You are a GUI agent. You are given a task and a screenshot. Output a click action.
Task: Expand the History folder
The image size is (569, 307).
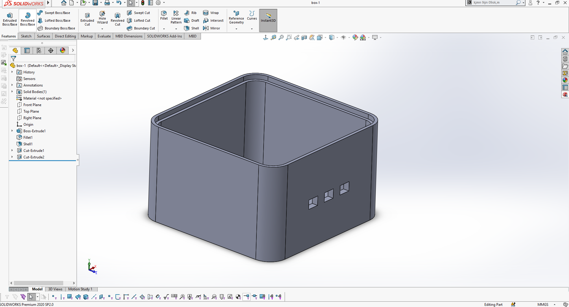(x=12, y=72)
